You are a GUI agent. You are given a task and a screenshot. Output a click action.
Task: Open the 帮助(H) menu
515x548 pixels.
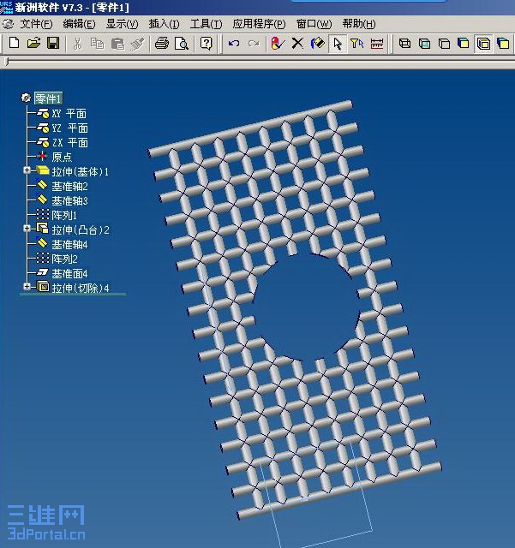point(359,24)
